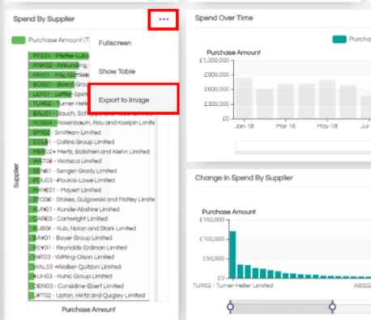
Task: Click the Spend Over Time range scrollbar
Action: tap(303, 147)
